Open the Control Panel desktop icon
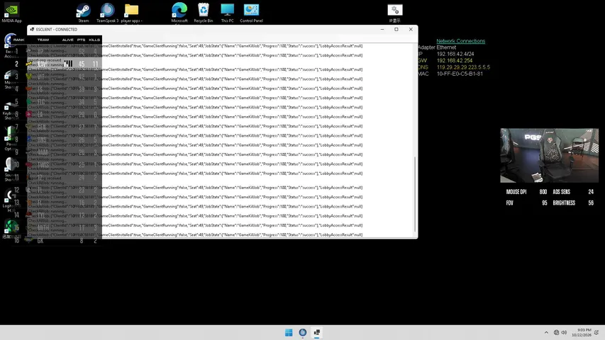This screenshot has width=605, height=340. (x=251, y=13)
